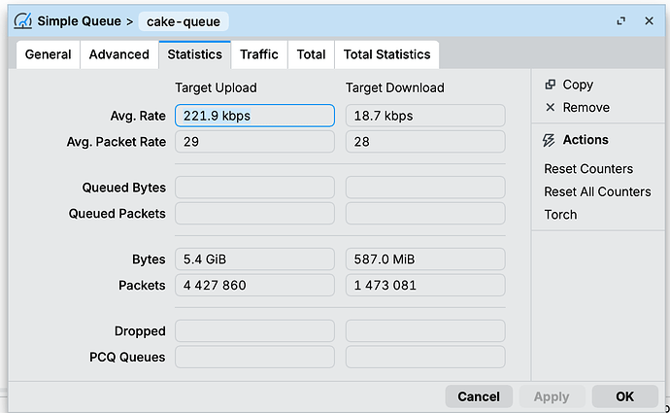Click the download PCQ Queues field

(425, 357)
